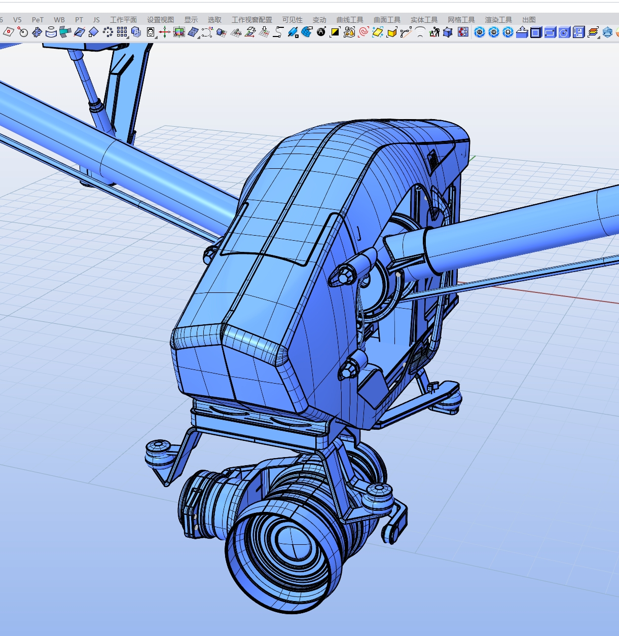Image resolution: width=619 pixels, height=636 pixels.
Task: Click the worker figure construction icon
Action: point(435,32)
